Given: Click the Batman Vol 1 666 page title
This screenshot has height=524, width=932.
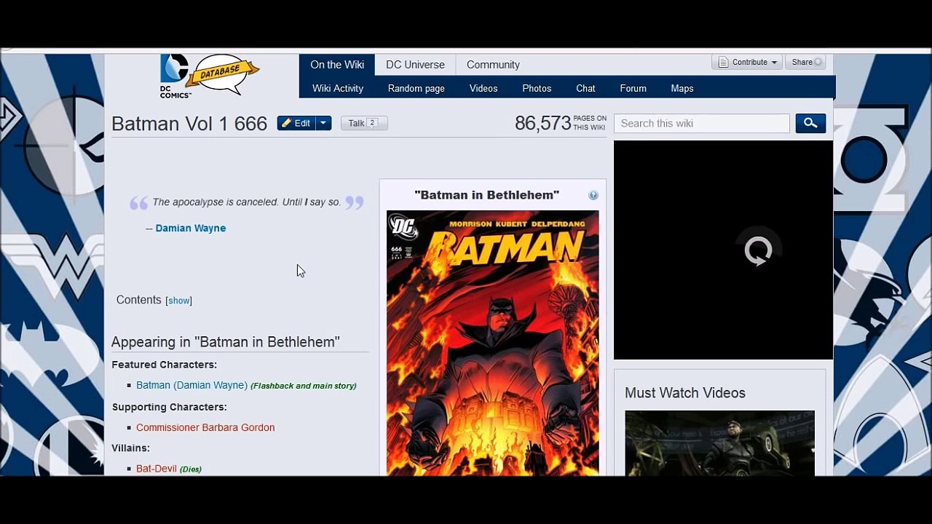Looking at the screenshot, I should pyautogui.click(x=189, y=124).
